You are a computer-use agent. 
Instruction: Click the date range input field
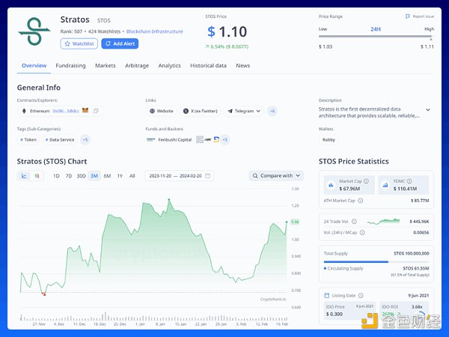pyautogui.click(x=177, y=176)
